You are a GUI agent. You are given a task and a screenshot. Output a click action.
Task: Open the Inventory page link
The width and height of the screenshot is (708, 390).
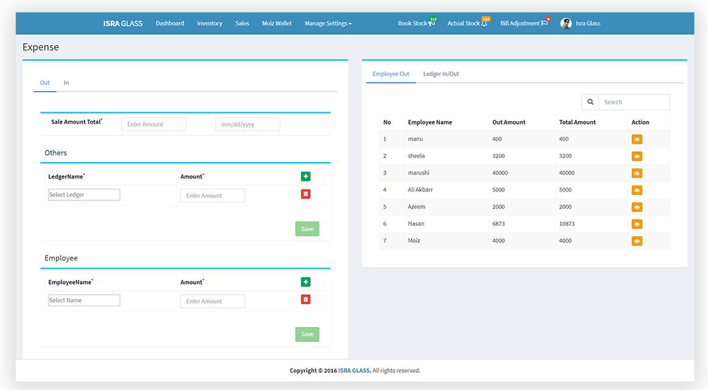[x=209, y=23]
